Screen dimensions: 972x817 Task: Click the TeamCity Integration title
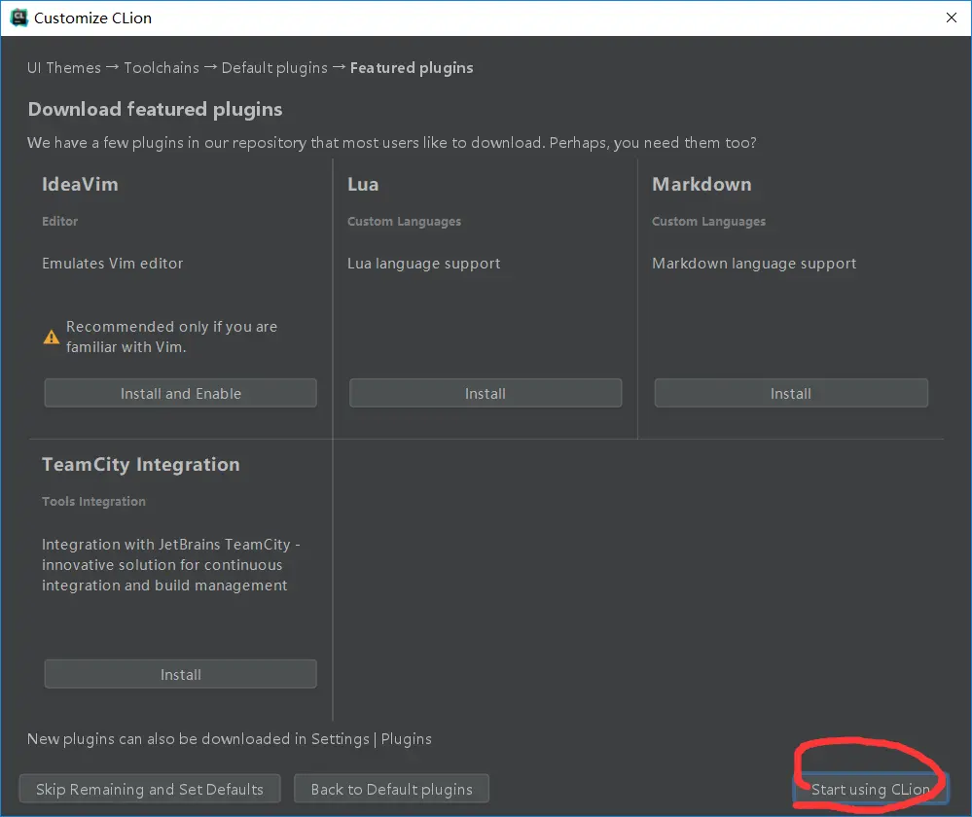click(x=141, y=464)
